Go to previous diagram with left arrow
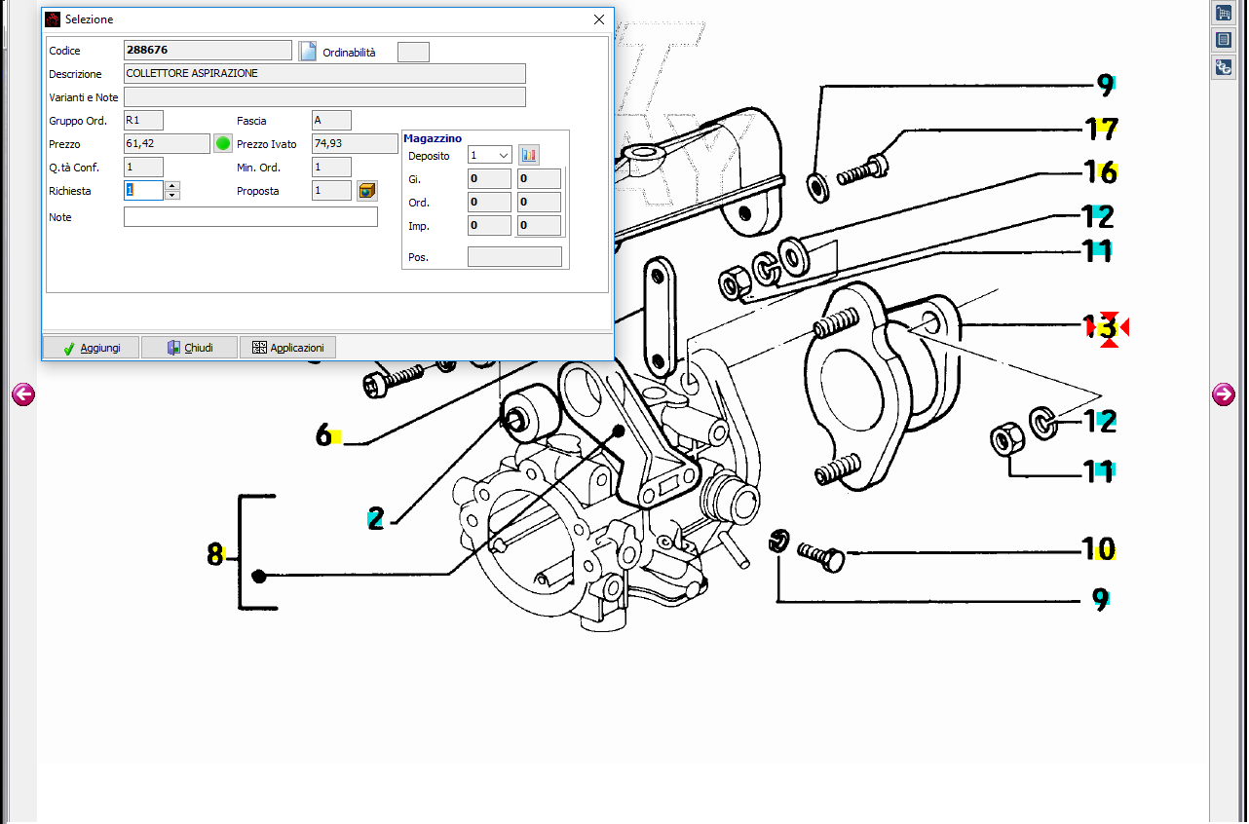Image resolution: width=1249 pixels, height=824 pixels. (23, 394)
